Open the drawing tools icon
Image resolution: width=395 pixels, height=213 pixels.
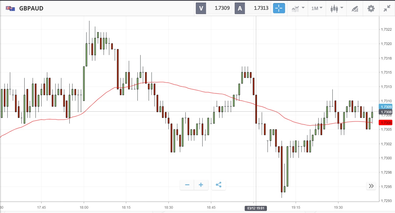(x=355, y=9)
